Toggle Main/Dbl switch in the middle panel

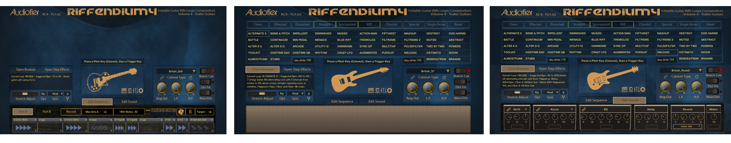tap(461, 93)
